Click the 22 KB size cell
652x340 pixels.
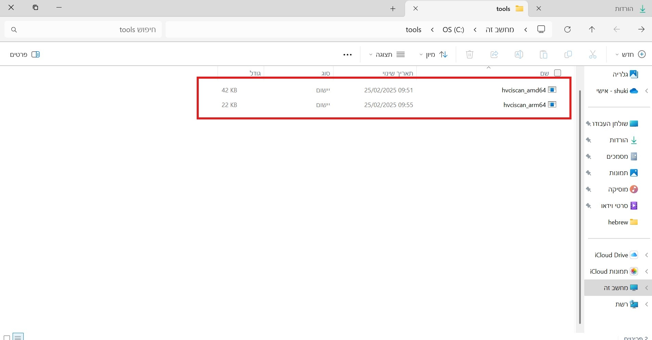click(229, 105)
